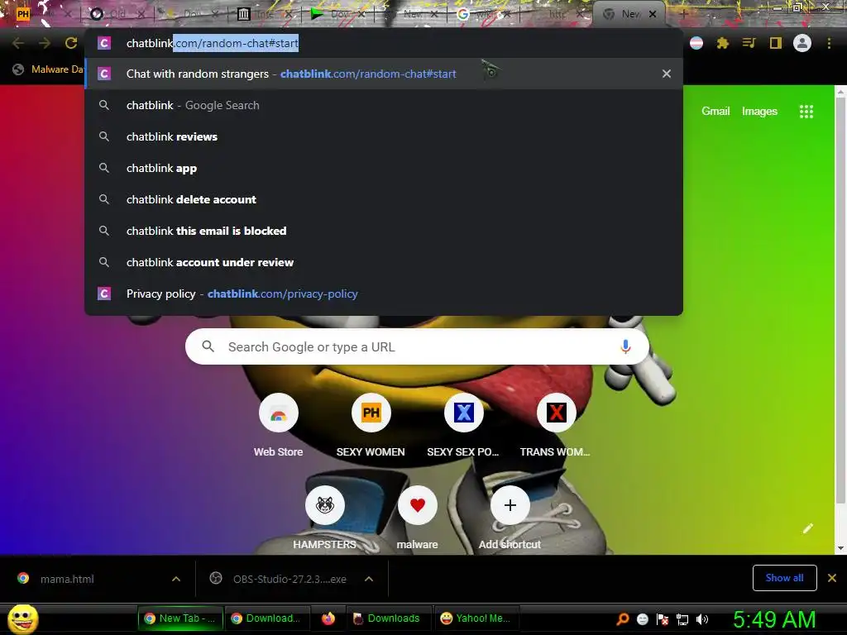This screenshot has width=847, height=635.
Task: Switch to the green arrow tab
Action: tap(337, 14)
